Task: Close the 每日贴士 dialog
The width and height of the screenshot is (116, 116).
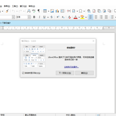Action: click(93, 41)
